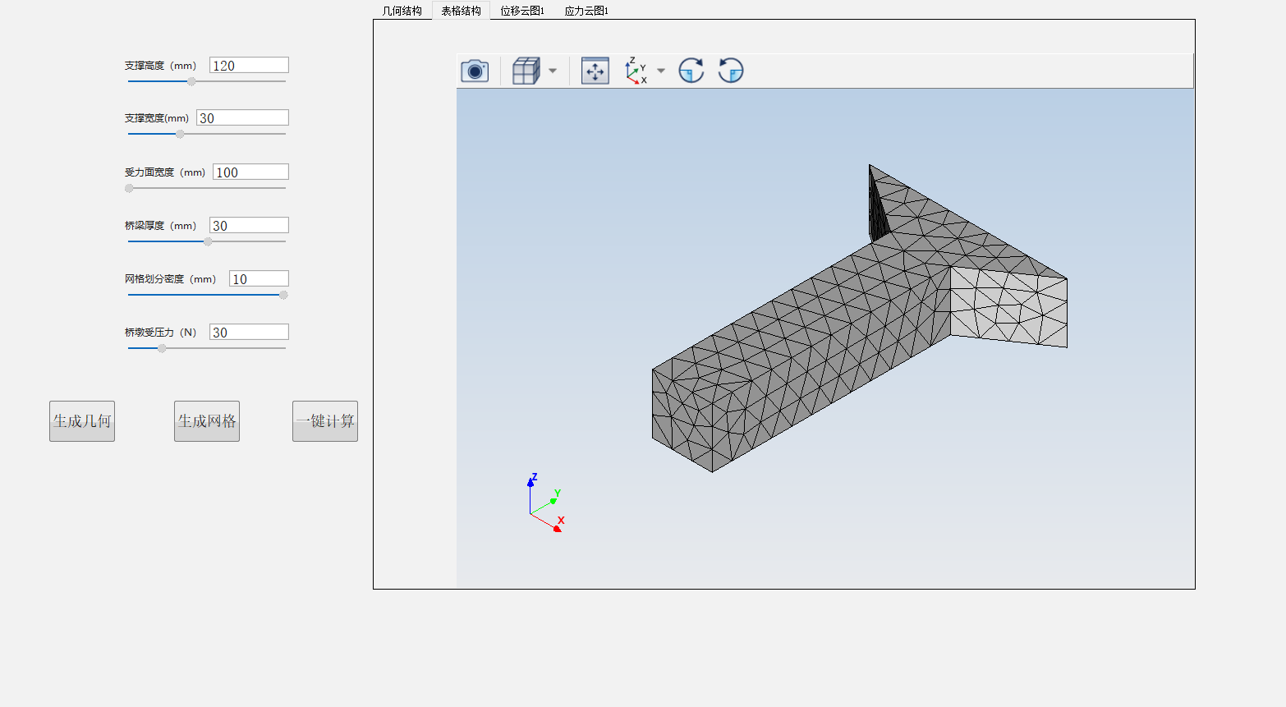Switch to the 几何结构 tab
The width and height of the screenshot is (1286, 707).
pos(402,11)
